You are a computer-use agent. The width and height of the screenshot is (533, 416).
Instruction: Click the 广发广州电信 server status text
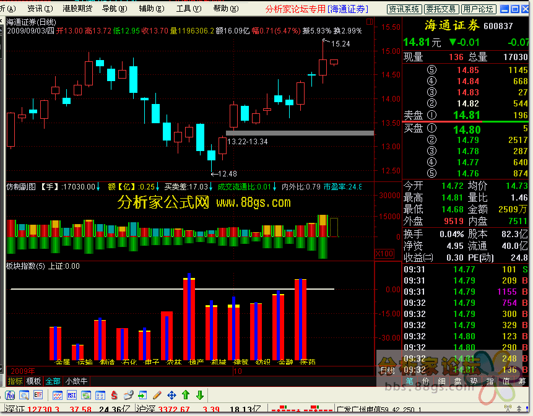click(378, 410)
